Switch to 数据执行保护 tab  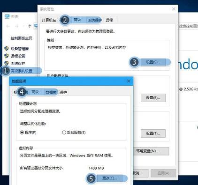tap(56, 92)
